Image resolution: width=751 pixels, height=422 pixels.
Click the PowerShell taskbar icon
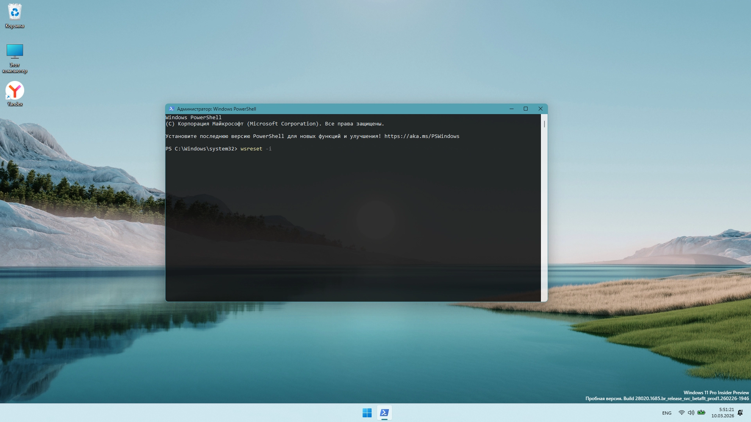tap(384, 413)
